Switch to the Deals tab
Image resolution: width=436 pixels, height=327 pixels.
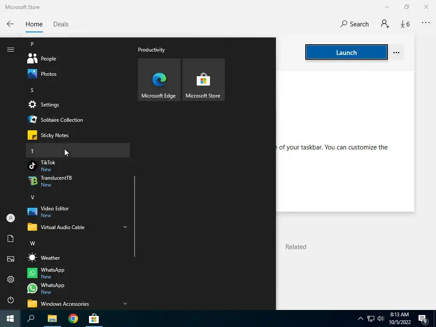tap(61, 24)
